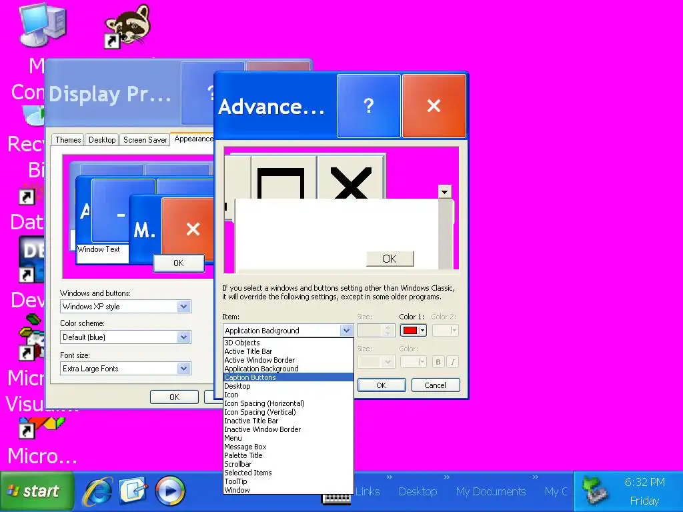Pick ToolTip list entry
The image size is (683, 512).
(288, 482)
